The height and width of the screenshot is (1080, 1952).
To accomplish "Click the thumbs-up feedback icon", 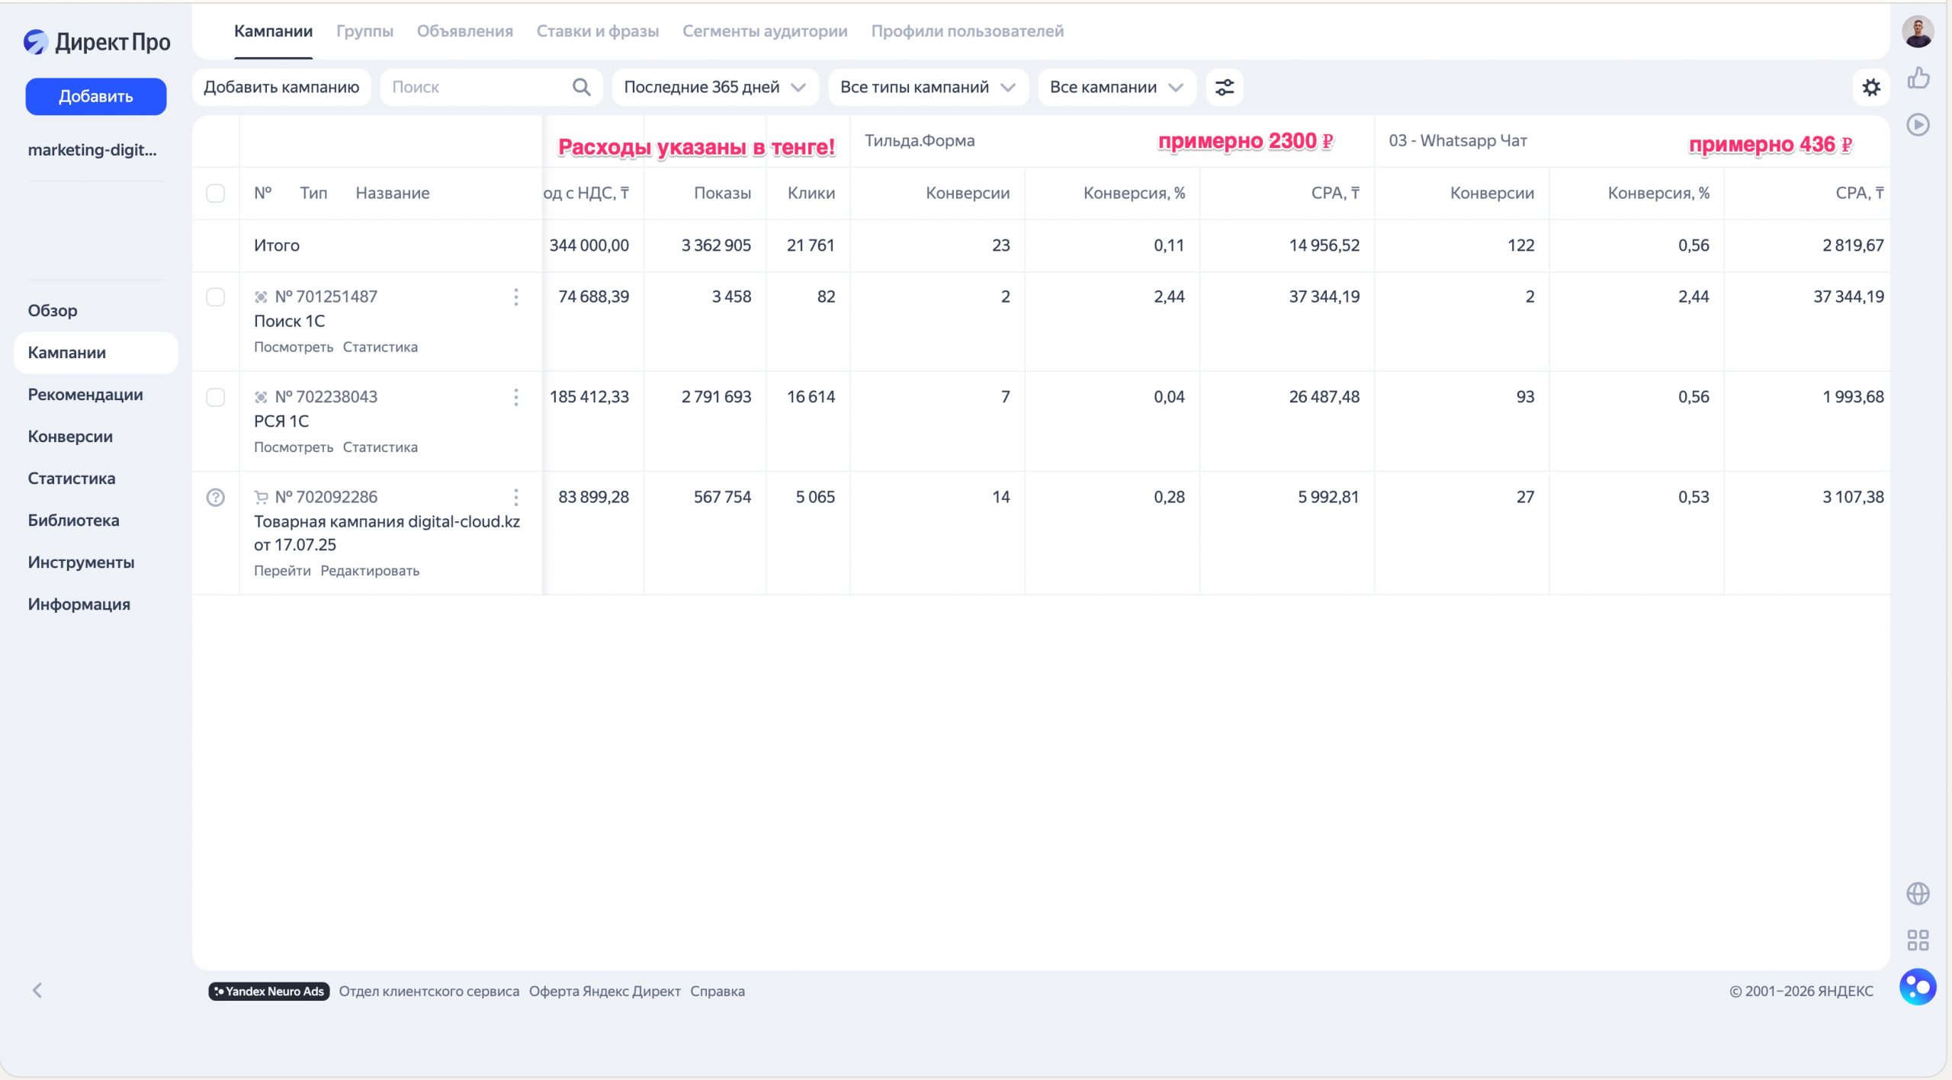I will [1918, 78].
